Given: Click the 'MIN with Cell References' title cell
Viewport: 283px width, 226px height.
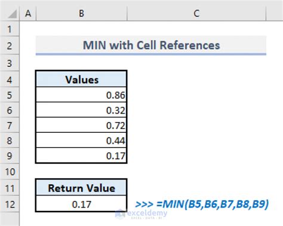Looking at the screenshot, I should 151,45.
